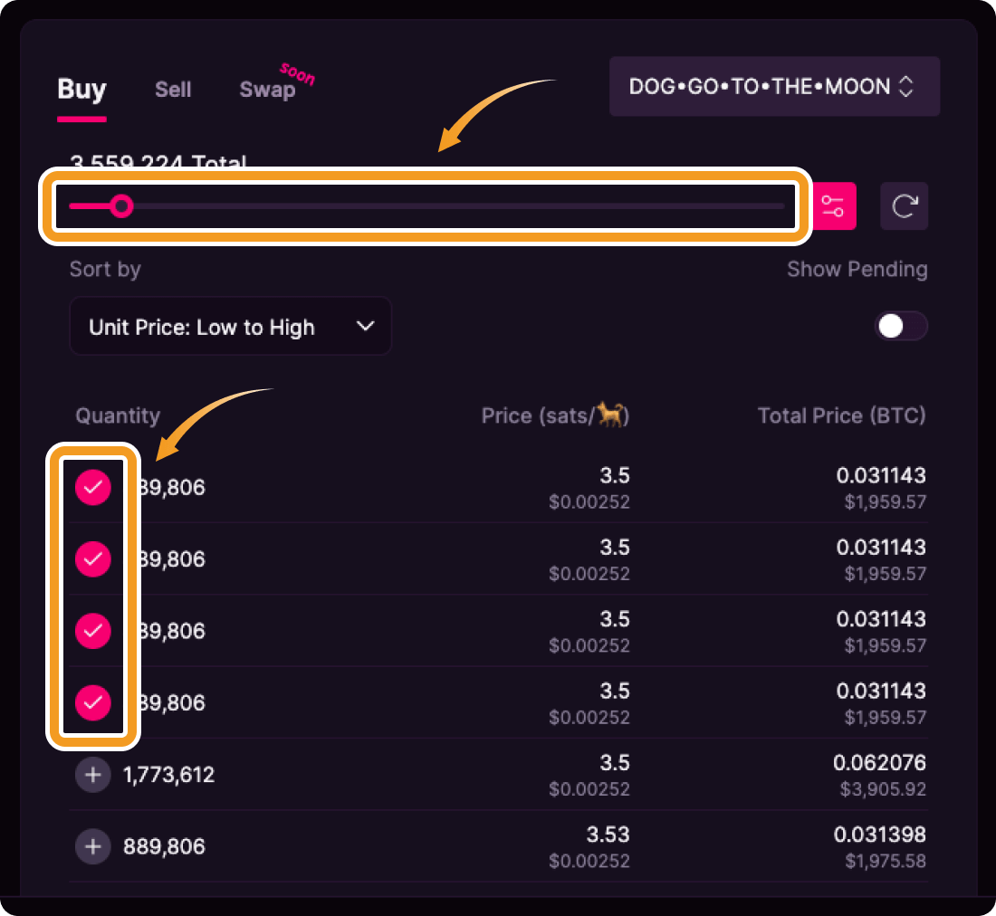Open the Swap tab marked soon
996x916 pixels.
tap(267, 90)
